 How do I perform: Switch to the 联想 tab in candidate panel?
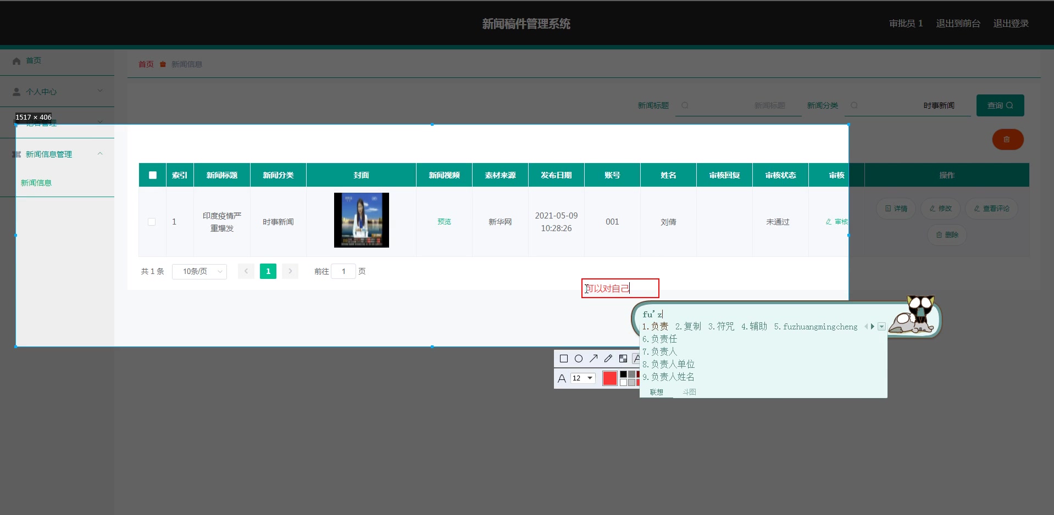[x=656, y=392]
